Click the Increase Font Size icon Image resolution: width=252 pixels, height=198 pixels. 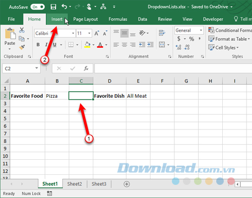point(97,33)
